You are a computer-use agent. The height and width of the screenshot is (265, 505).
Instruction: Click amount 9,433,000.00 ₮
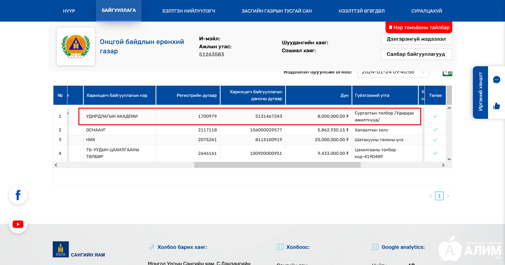point(333,153)
